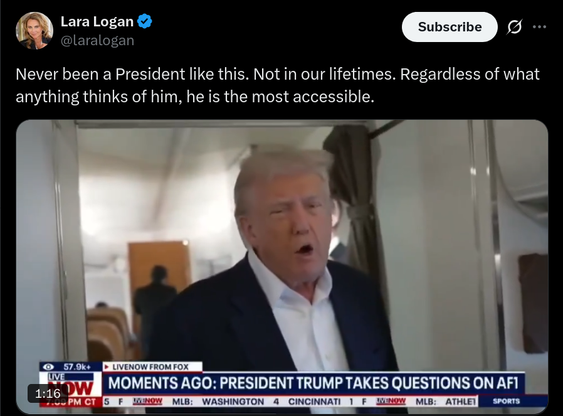The width and height of the screenshot is (563, 416).
Task: Click the eye viewer-count icon
Action: [48, 367]
